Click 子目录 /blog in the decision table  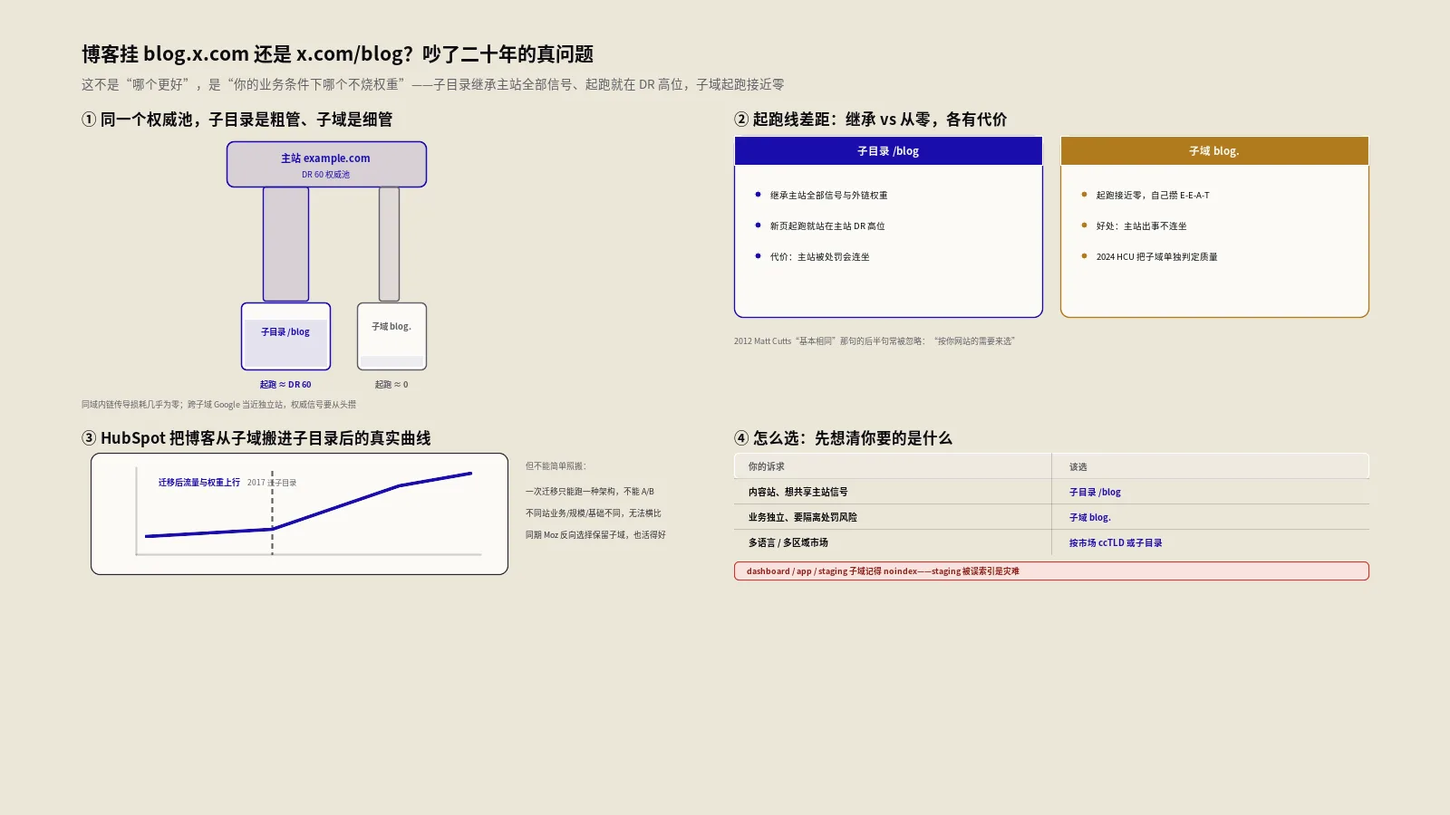pos(1095,493)
